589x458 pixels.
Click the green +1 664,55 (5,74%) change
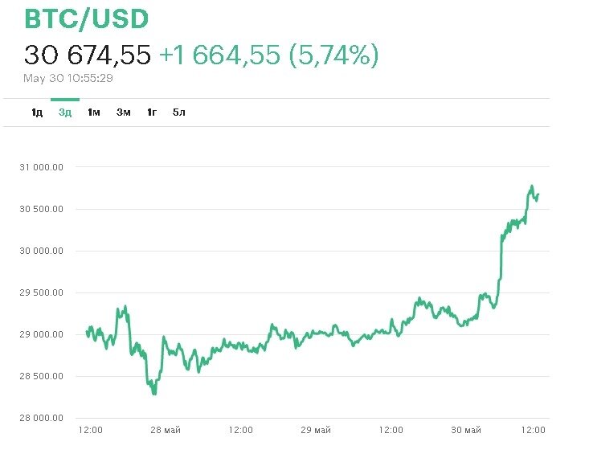[x=268, y=55]
